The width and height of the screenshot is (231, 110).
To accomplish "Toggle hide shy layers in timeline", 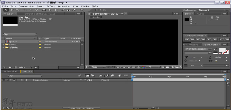I will coord(101,76).
